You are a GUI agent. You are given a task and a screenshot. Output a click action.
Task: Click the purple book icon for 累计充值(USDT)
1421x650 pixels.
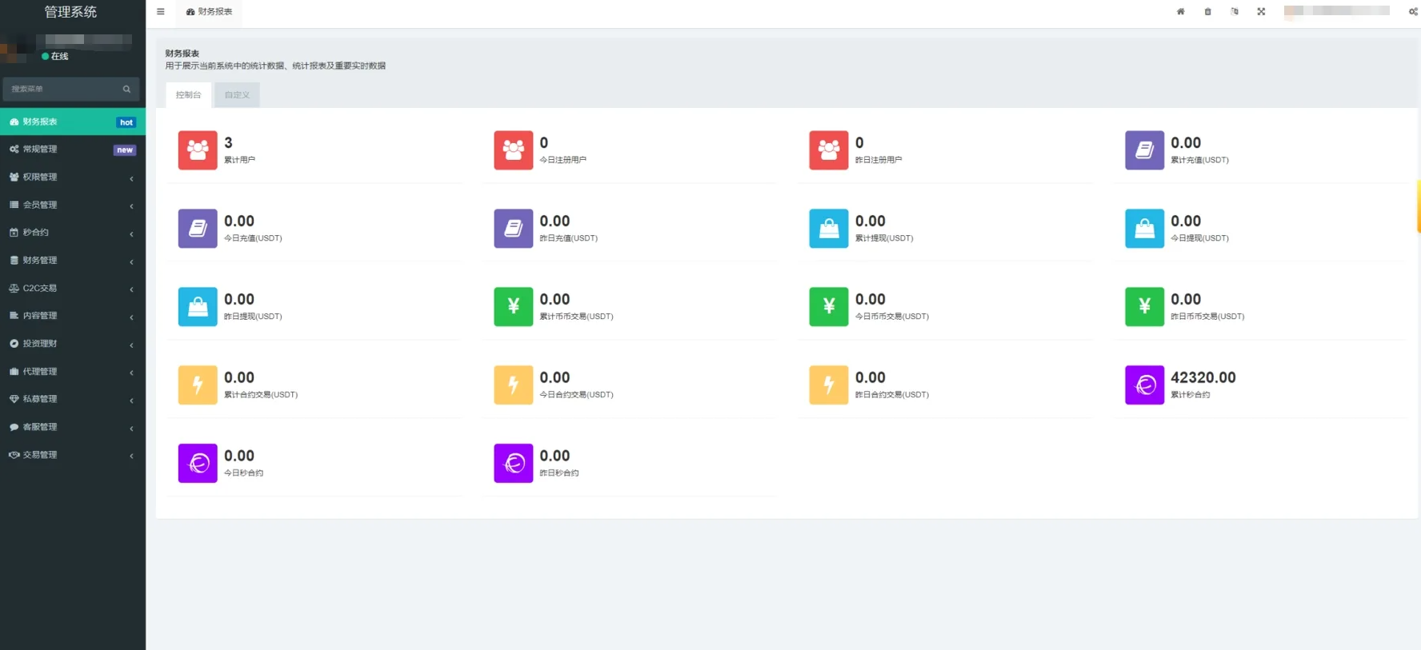pyautogui.click(x=1145, y=150)
